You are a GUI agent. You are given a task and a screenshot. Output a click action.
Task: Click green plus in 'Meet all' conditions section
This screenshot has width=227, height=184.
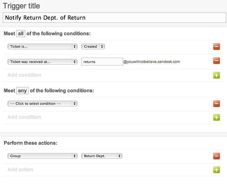[x=217, y=75]
